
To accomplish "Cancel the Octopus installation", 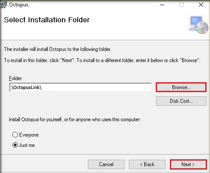I will click(x=106, y=164).
